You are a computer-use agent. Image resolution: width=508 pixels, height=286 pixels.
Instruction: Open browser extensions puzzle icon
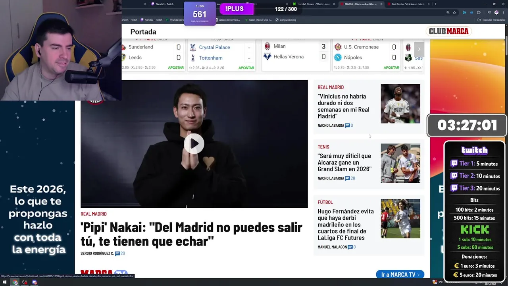(479, 12)
